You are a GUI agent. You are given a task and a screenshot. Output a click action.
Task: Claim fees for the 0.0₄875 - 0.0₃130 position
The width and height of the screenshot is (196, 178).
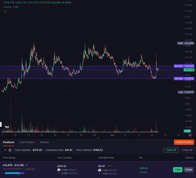tap(178, 170)
